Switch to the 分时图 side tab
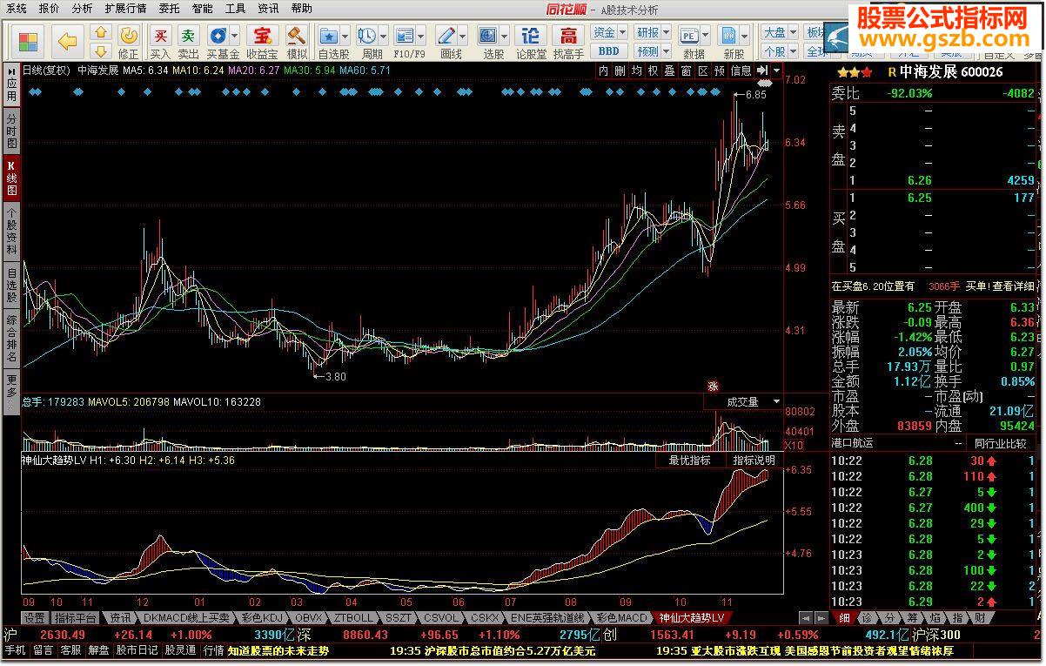 pyautogui.click(x=11, y=130)
